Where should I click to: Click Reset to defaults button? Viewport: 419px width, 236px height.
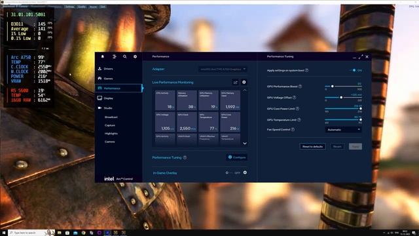click(312, 147)
